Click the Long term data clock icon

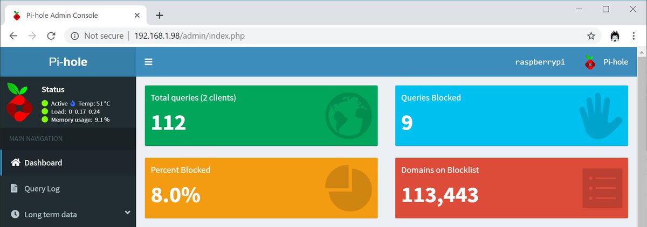(16, 214)
